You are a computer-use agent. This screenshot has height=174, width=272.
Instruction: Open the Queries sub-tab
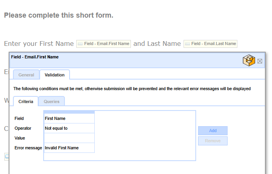tap(51, 101)
